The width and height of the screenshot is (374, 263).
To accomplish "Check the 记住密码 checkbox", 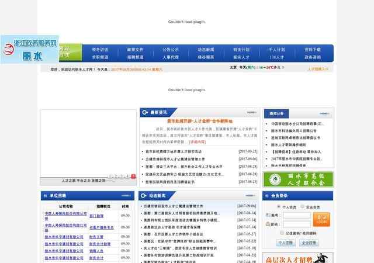I will pos(281,233).
